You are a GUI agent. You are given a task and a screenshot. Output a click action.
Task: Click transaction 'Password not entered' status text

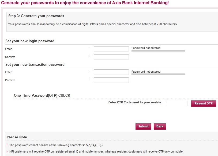(x=146, y=72)
